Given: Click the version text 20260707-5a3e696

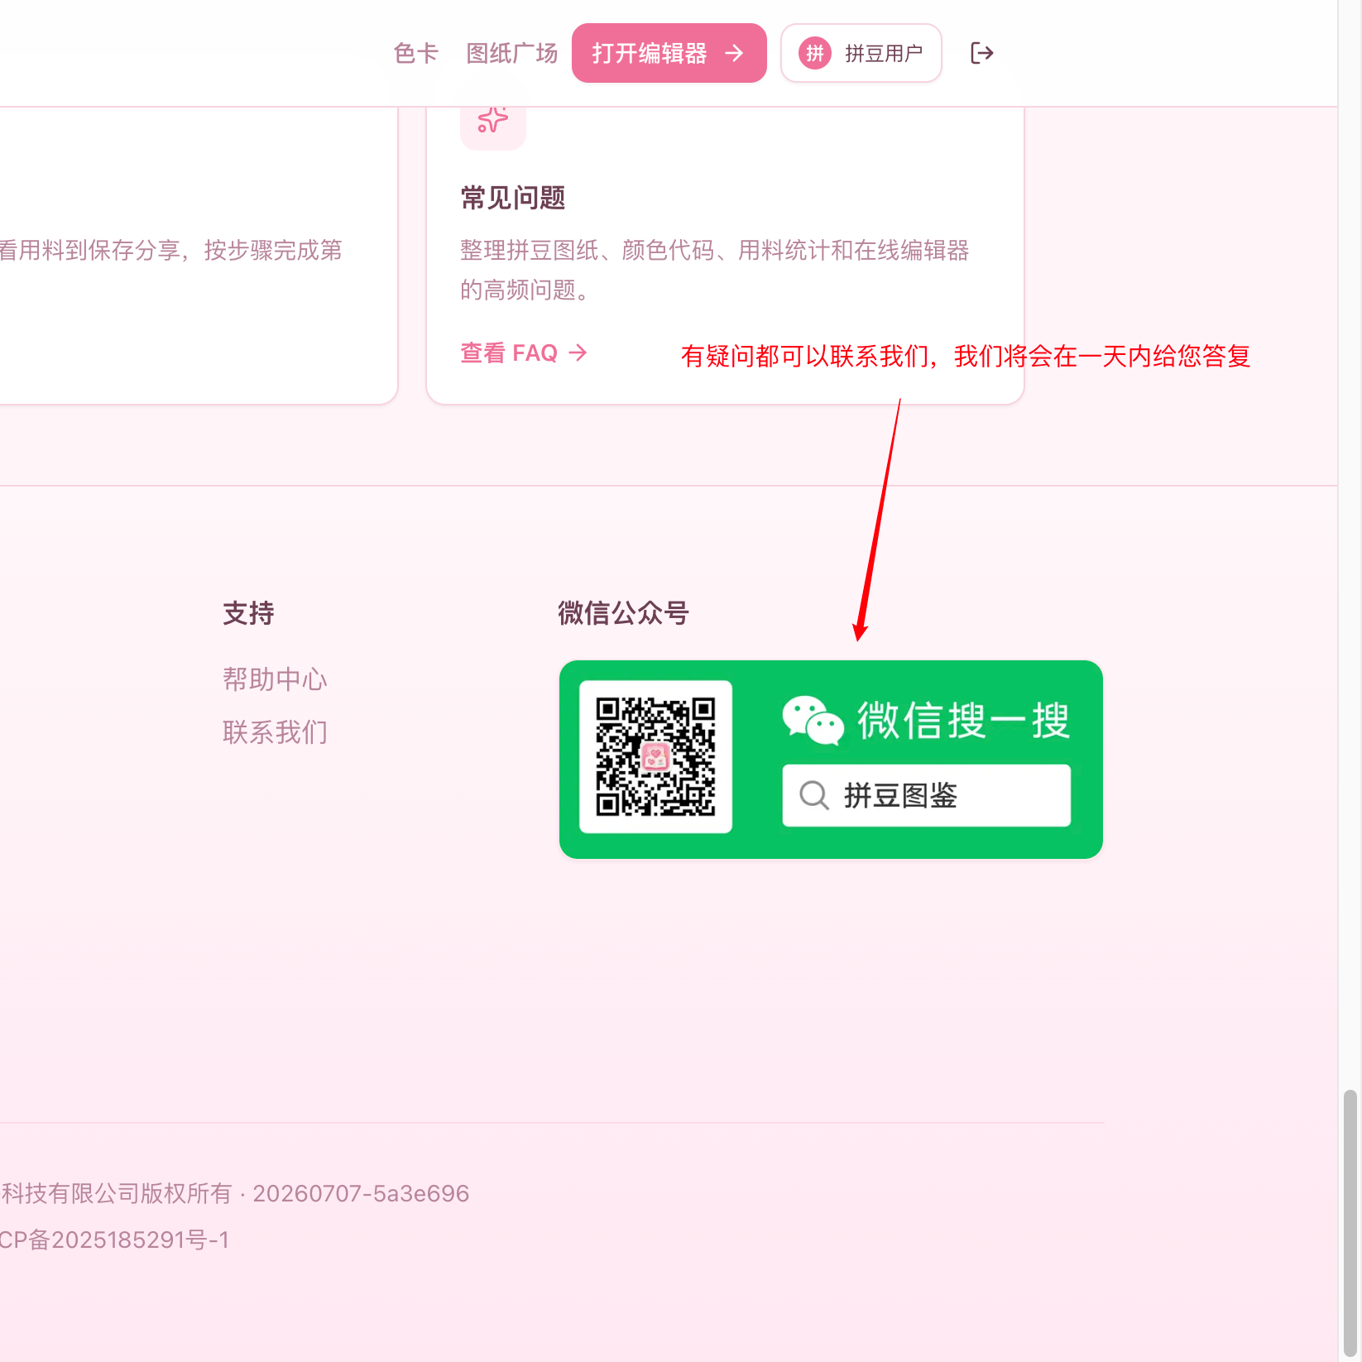Looking at the screenshot, I should (361, 1193).
